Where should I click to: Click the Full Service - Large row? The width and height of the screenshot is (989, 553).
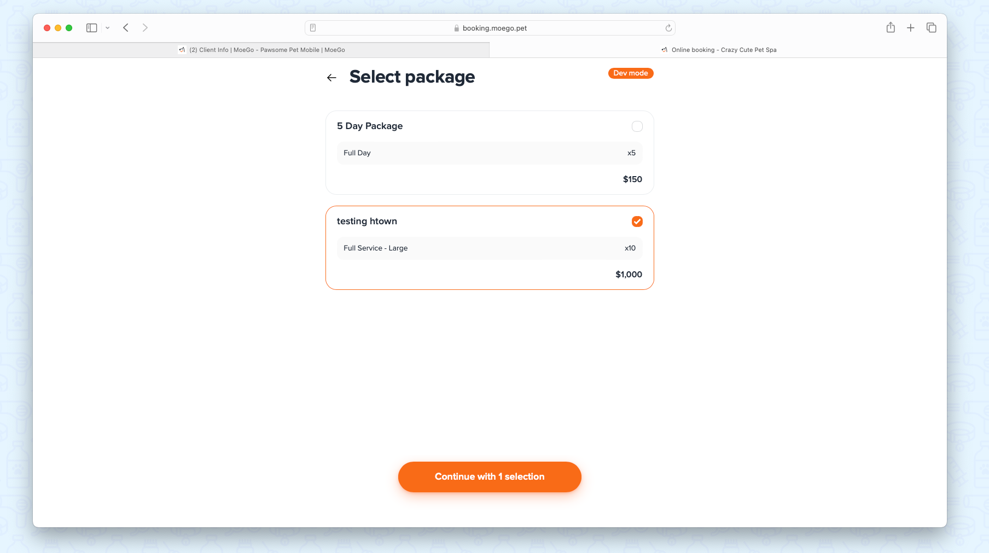[x=490, y=248]
